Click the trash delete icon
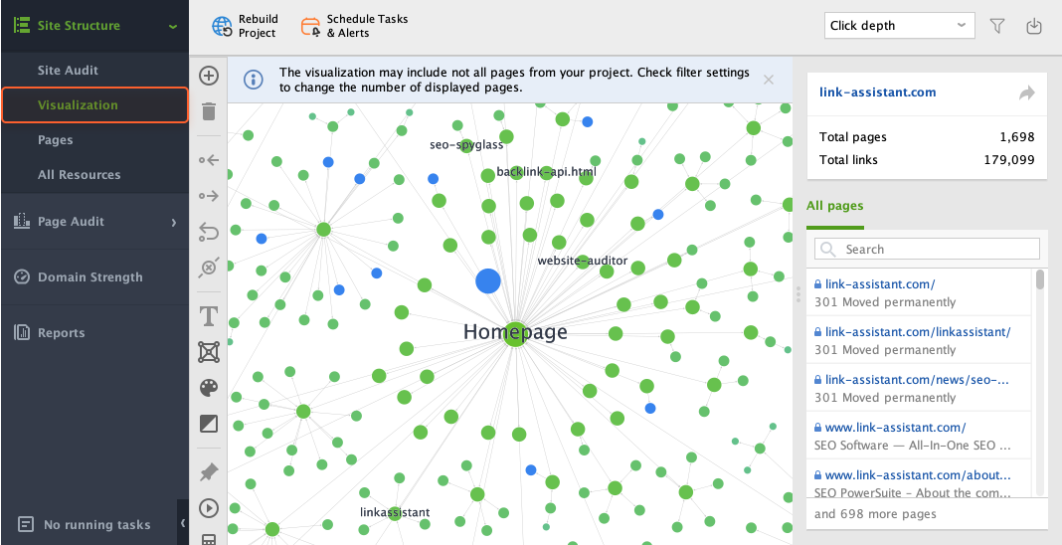This screenshot has height=545, width=1062. (x=209, y=111)
